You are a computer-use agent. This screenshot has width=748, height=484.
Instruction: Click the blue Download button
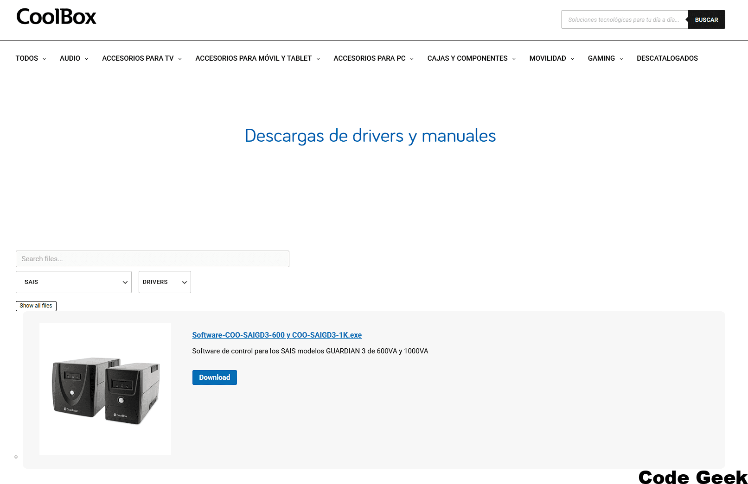pos(215,377)
